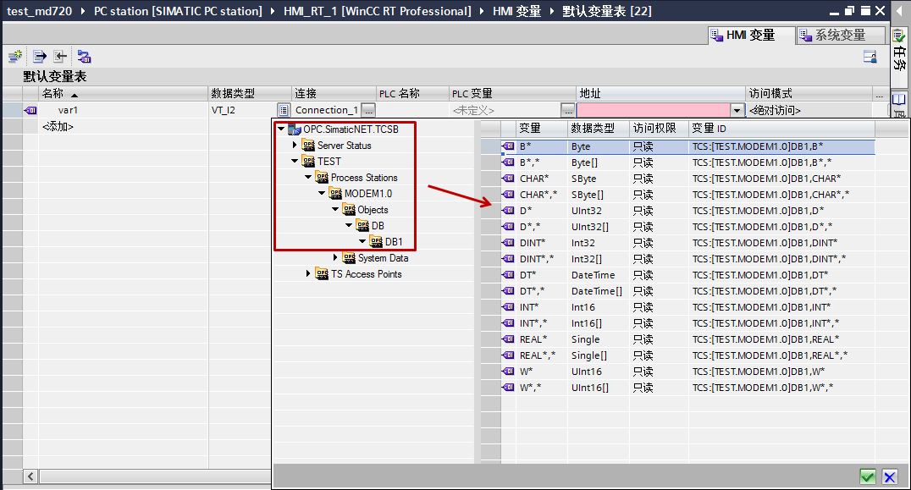Click the tag icon of variable REAL*
The width and height of the screenshot is (911, 490).
[x=508, y=339]
